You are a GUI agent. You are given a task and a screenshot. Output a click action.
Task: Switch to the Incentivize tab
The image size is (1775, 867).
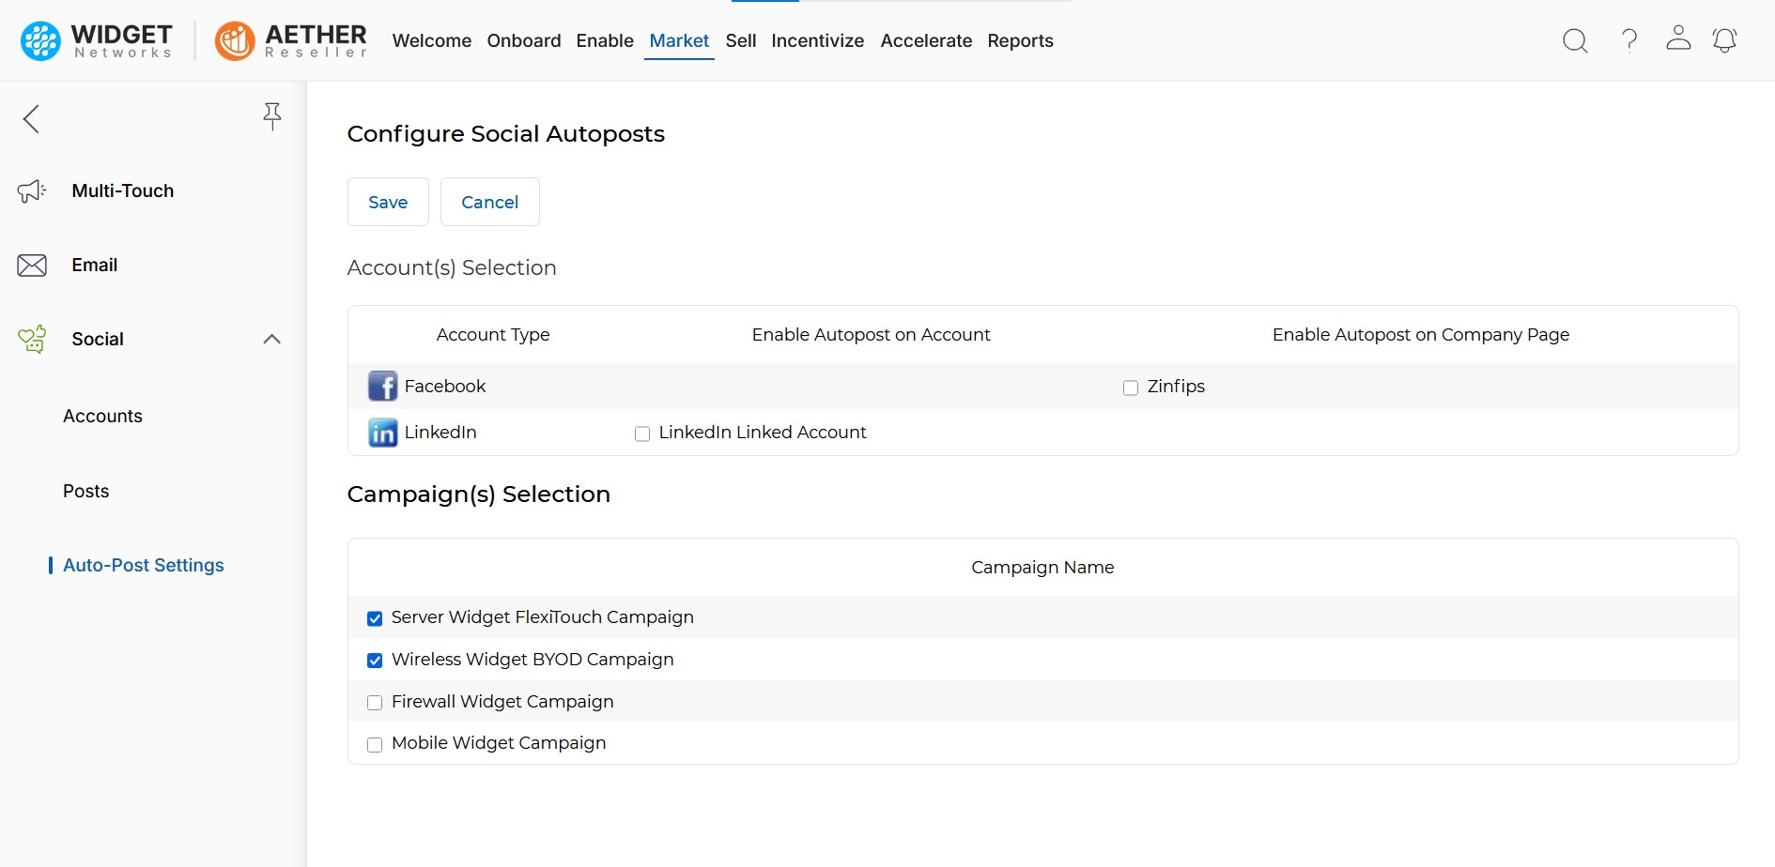click(x=817, y=41)
